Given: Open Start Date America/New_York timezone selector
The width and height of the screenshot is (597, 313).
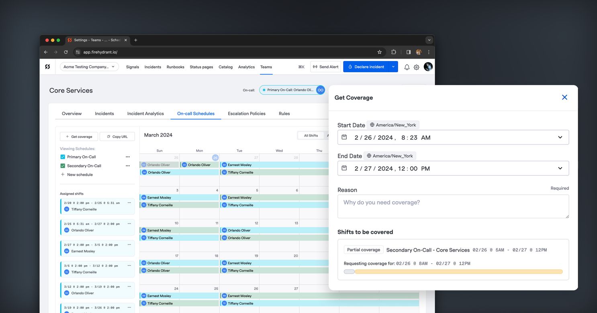Looking at the screenshot, I should pyautogui.click(x=393, y=125).
